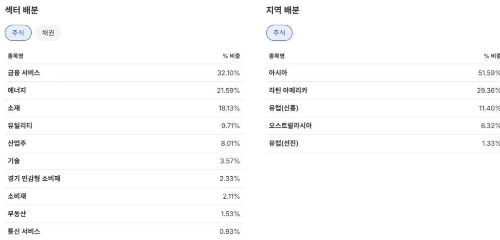Click the 종목명 header in region table
The image size is (500, 240).
pos(276,56)
